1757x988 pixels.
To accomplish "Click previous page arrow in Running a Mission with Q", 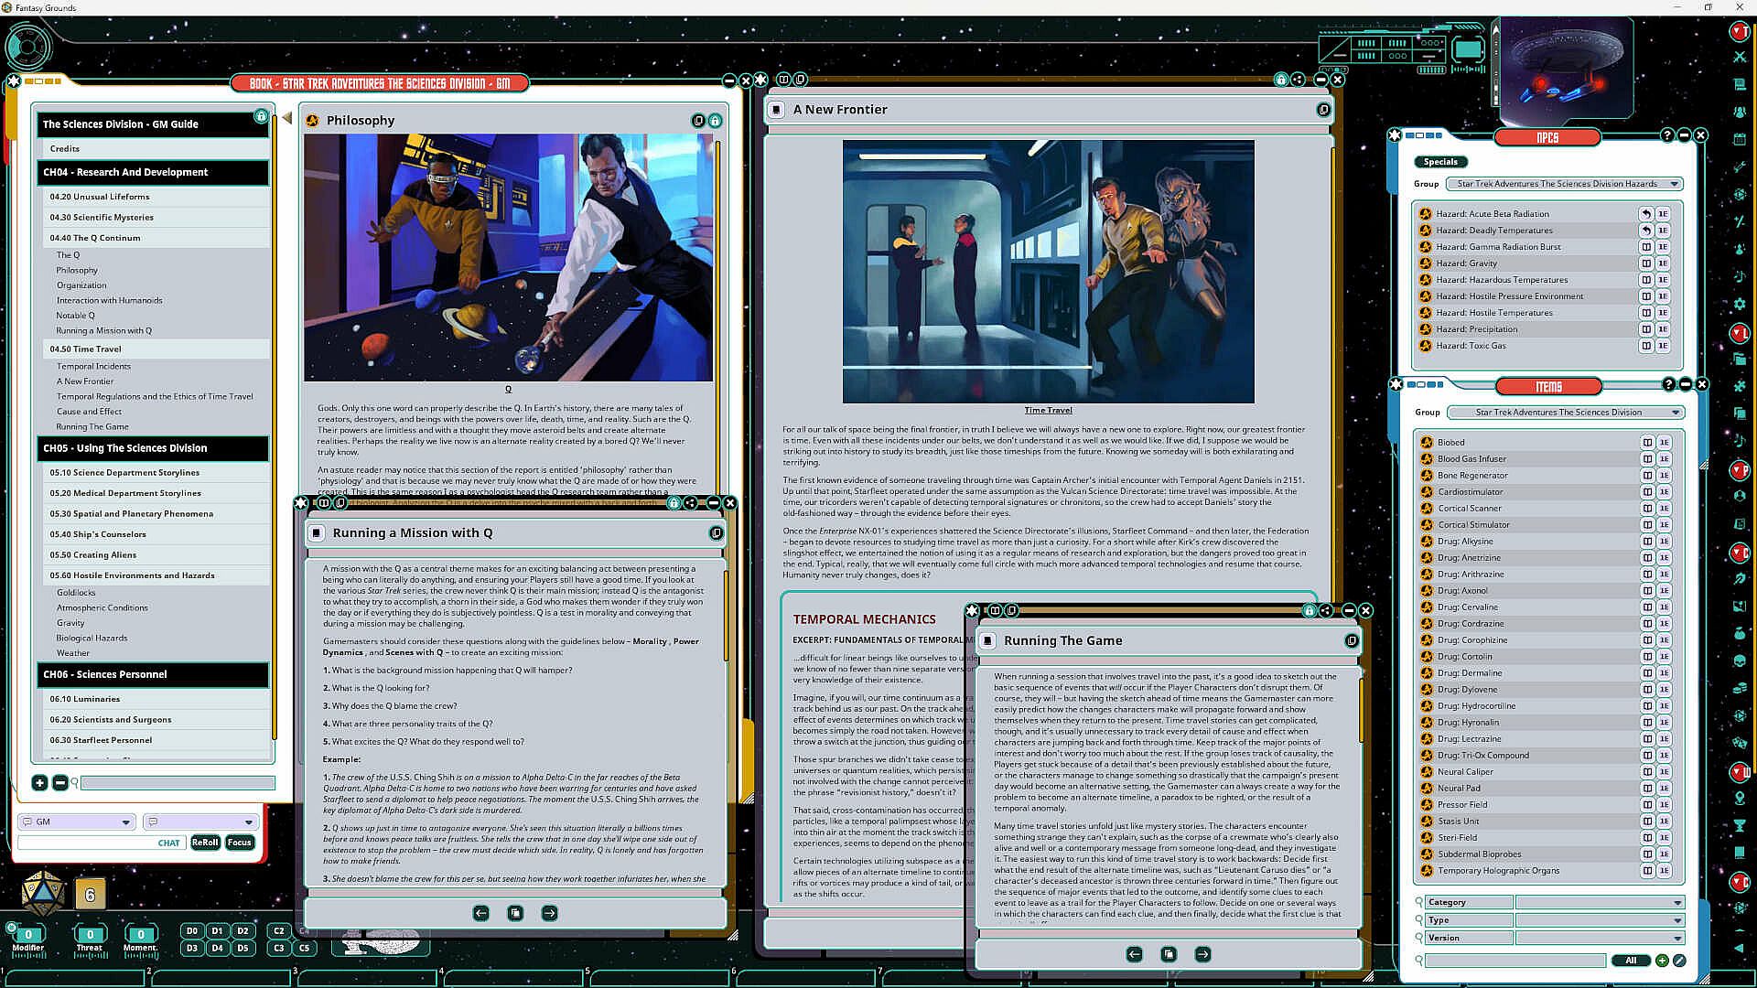I will pyautogui.click(x=480, y=913).
